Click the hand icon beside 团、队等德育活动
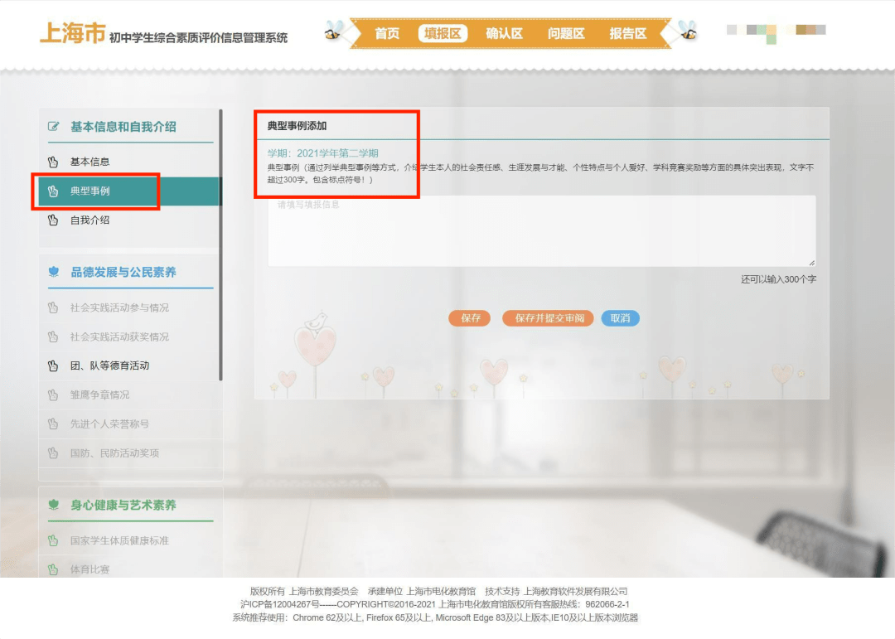895x639 pixels. pos(54,365)
